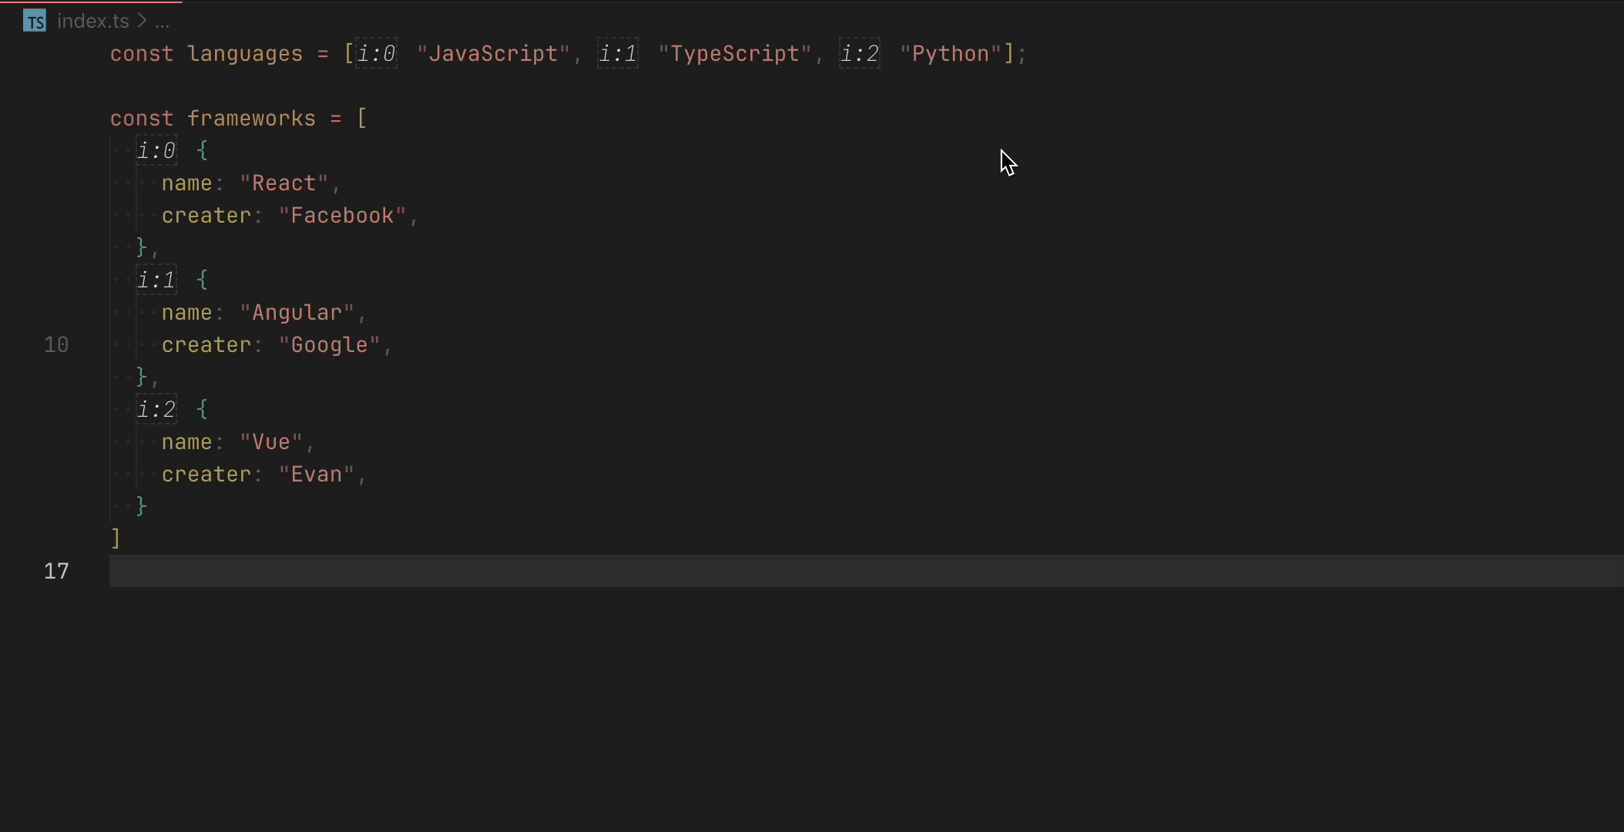Image resolution: width=1624 pixels, height=832 pixels.
Task: Click the "Google" string value
Action: point(329,344)
